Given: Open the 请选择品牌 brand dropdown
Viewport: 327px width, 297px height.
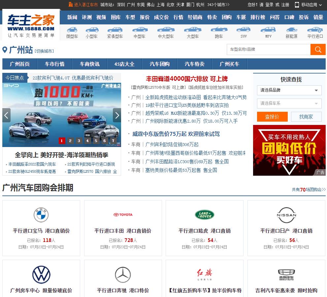Looking at the screenshot, I should click(289, 90).
